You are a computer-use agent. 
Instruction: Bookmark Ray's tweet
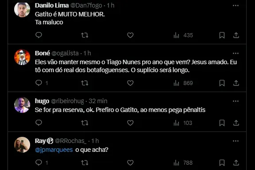[x=222, y=162]
